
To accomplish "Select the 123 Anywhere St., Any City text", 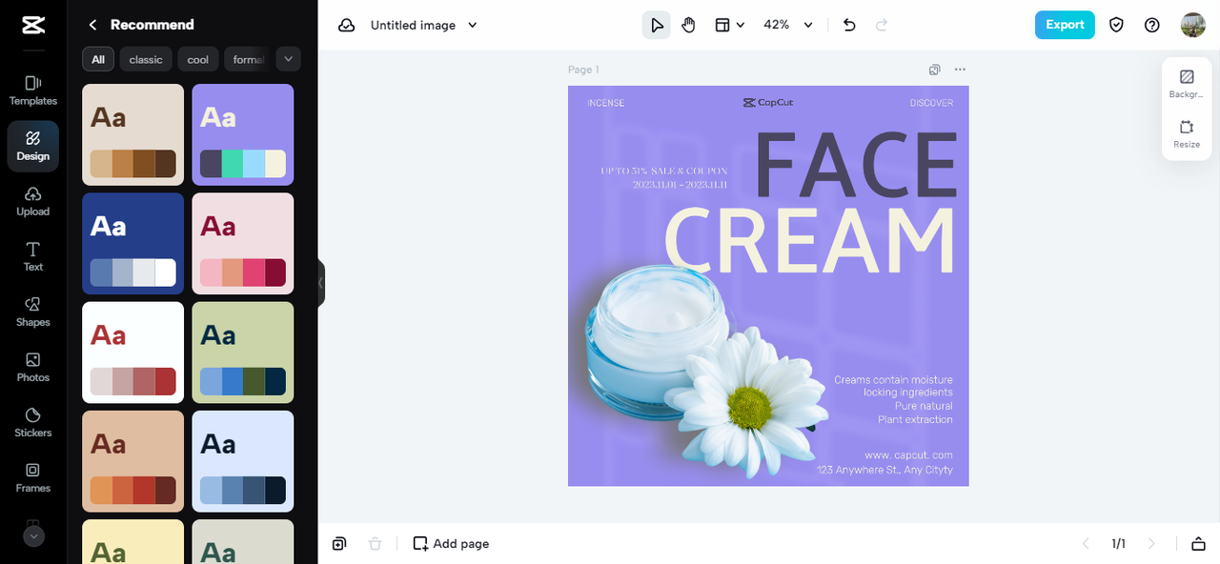I will [884, 470].
